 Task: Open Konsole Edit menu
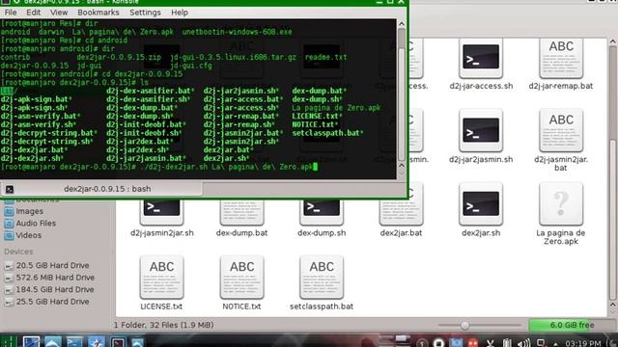click(x=34, y=13)
